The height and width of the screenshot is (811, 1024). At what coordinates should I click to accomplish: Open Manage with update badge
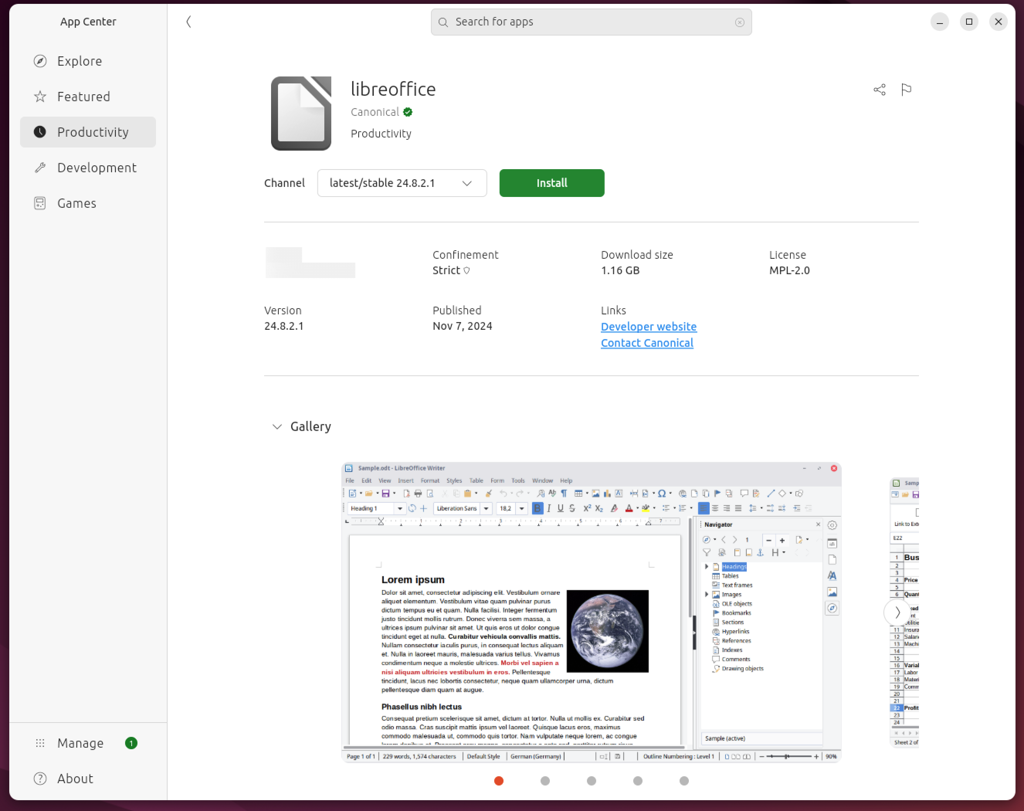pos(80,743)
